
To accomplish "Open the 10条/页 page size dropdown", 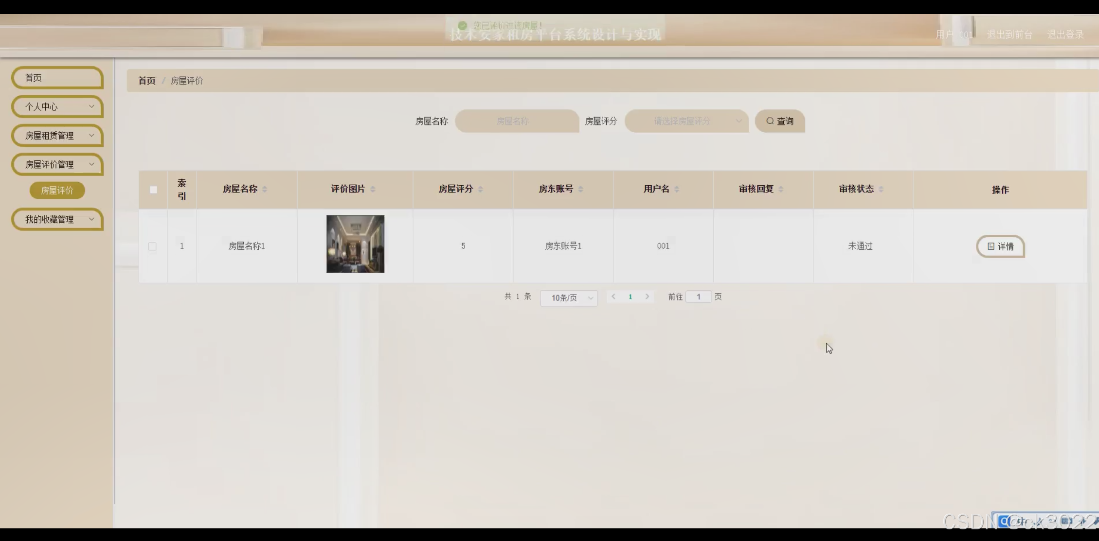I will pyautogui.click(x=569, y=297).
